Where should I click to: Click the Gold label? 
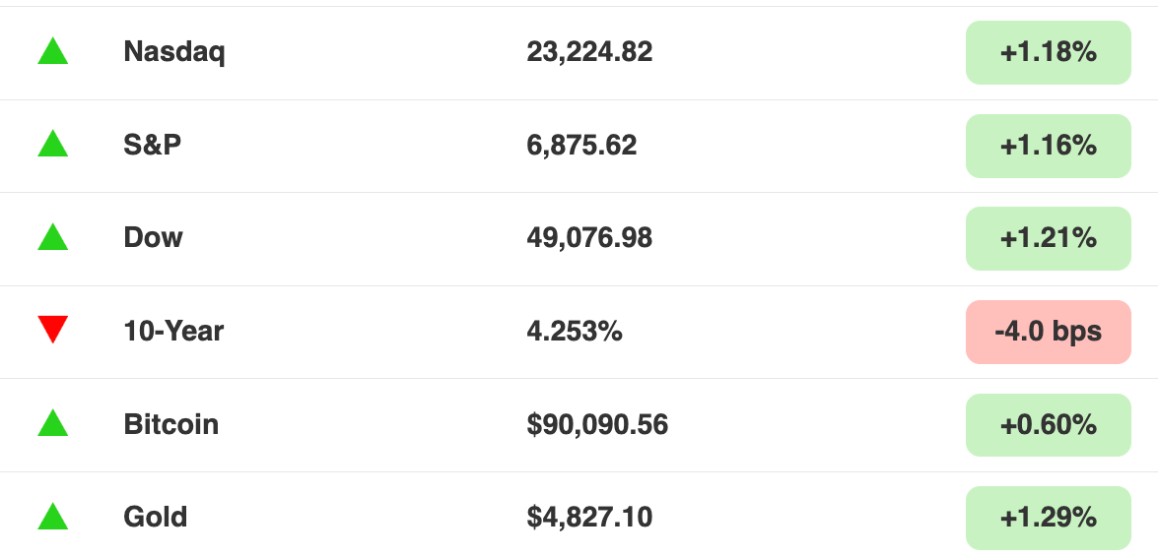pos(155,518)
